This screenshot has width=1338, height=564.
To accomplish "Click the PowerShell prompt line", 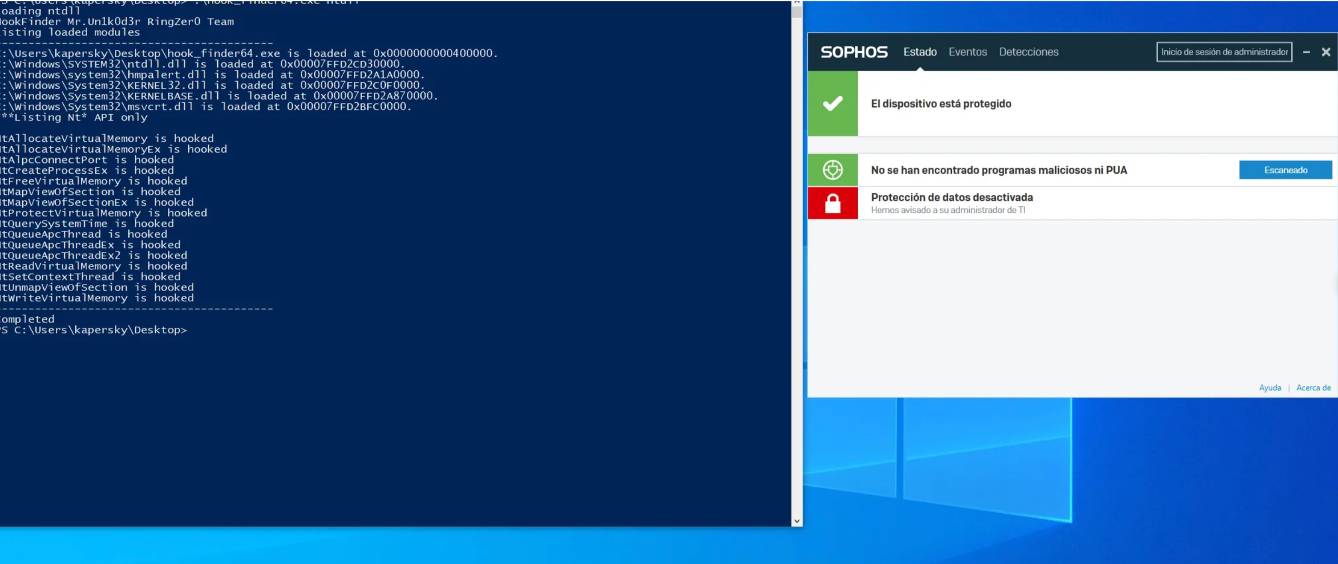I will (94, 330).
